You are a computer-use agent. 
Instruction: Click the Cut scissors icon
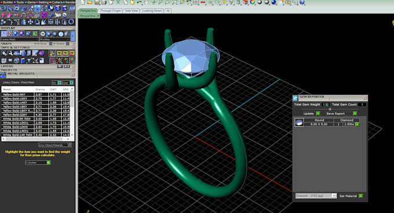click(x=118, y=2)
